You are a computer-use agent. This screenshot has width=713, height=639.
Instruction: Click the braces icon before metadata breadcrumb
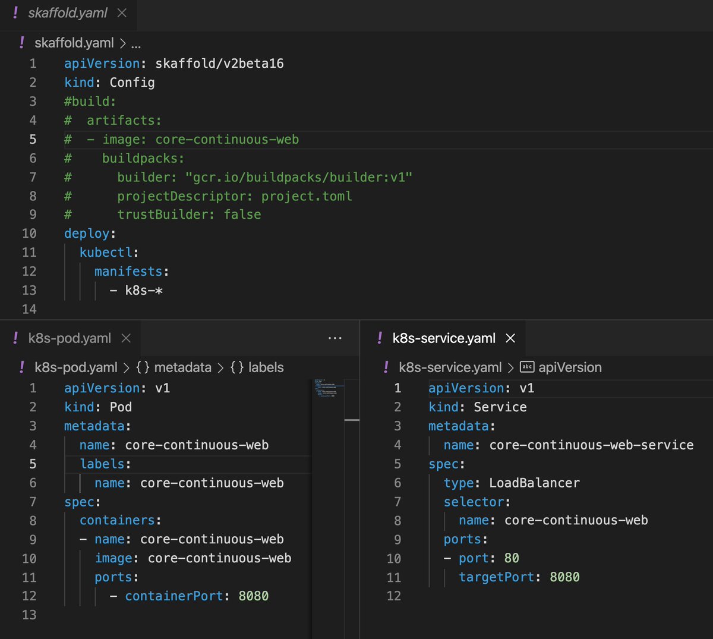pos(143,367)
